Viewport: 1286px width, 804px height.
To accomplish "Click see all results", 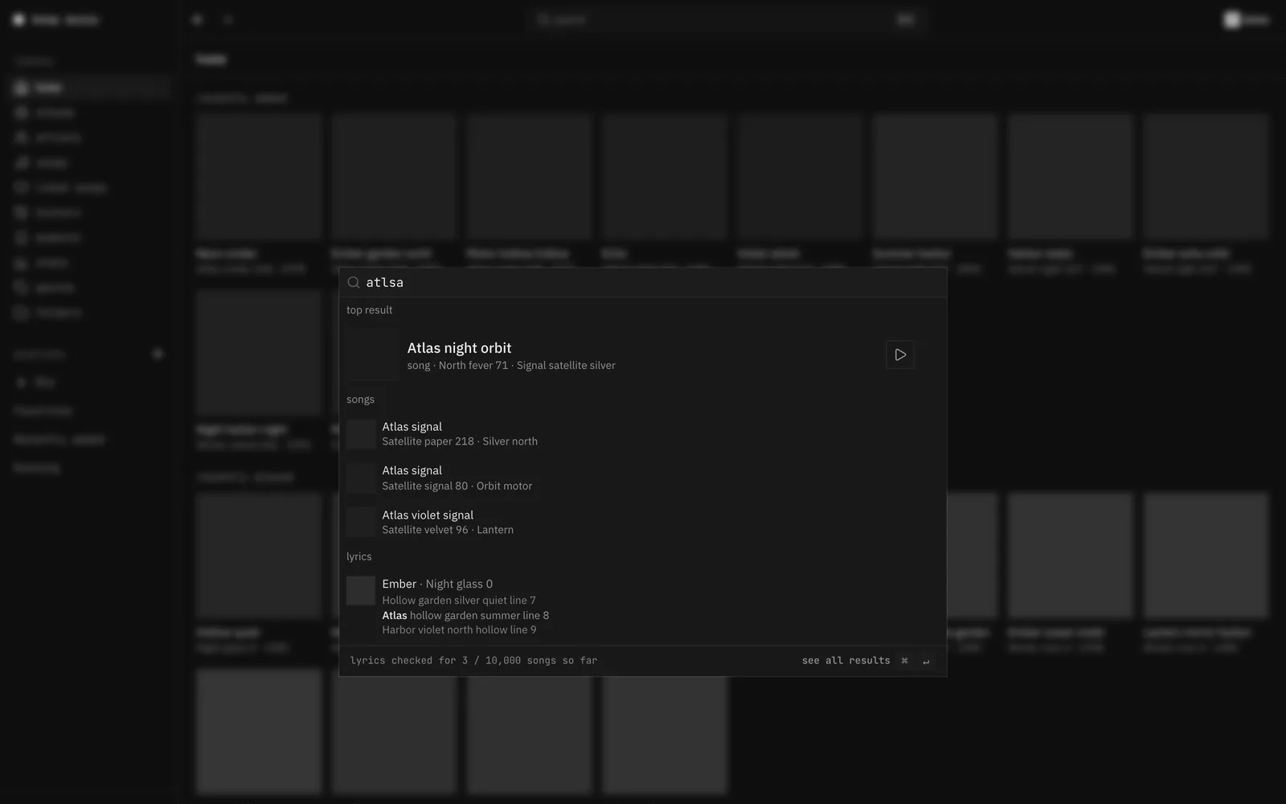I will pos(846,661).
